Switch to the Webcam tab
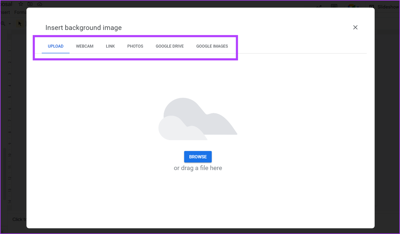 pos(85,46)
